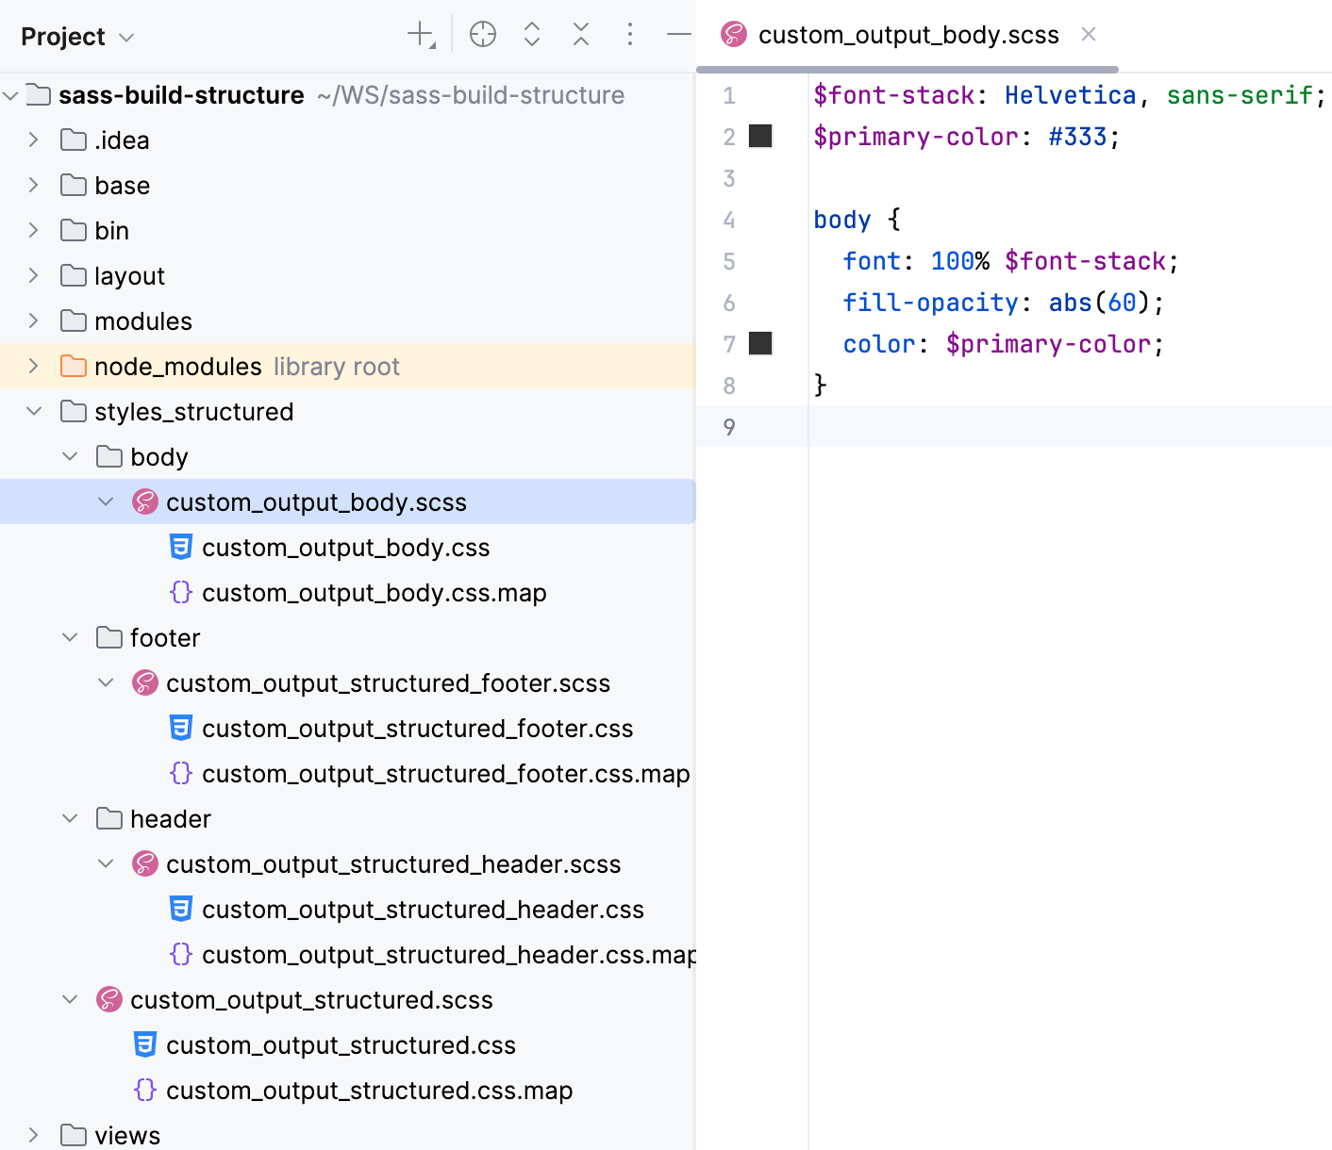Click the CSS icon beside custom_output_body.css
1332x1150 pixels.
tap(181, 547)
